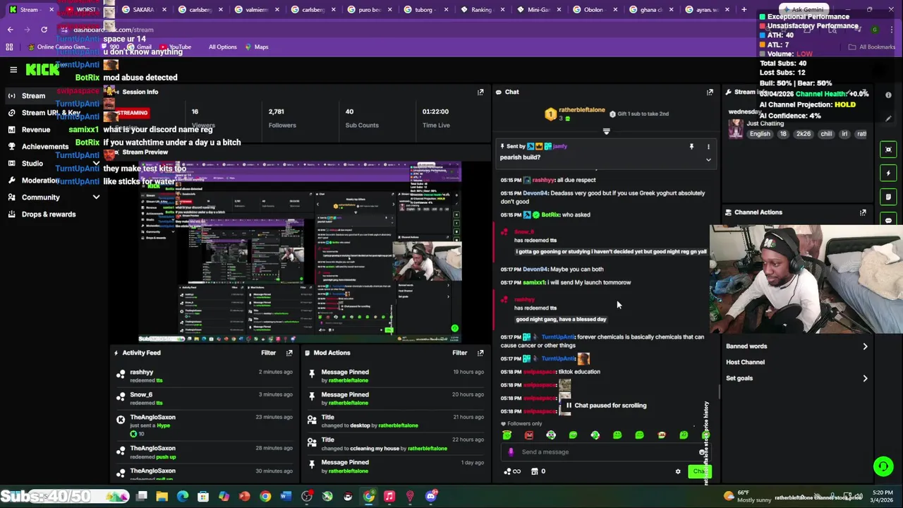Collapse the chat leaderboard arrow
903x508 pixels.
(606, 131)
